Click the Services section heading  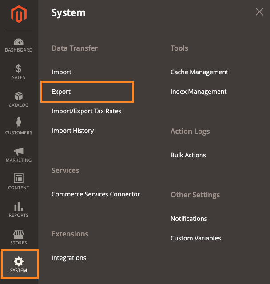pyautogui.click(x=65, y=170)
